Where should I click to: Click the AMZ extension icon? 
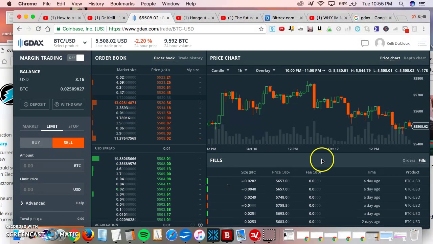[x=301, y=29]
